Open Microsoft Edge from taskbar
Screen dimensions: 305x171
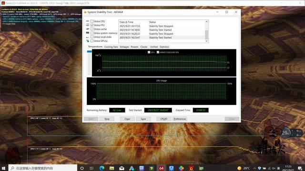click(x=102, y=168)
